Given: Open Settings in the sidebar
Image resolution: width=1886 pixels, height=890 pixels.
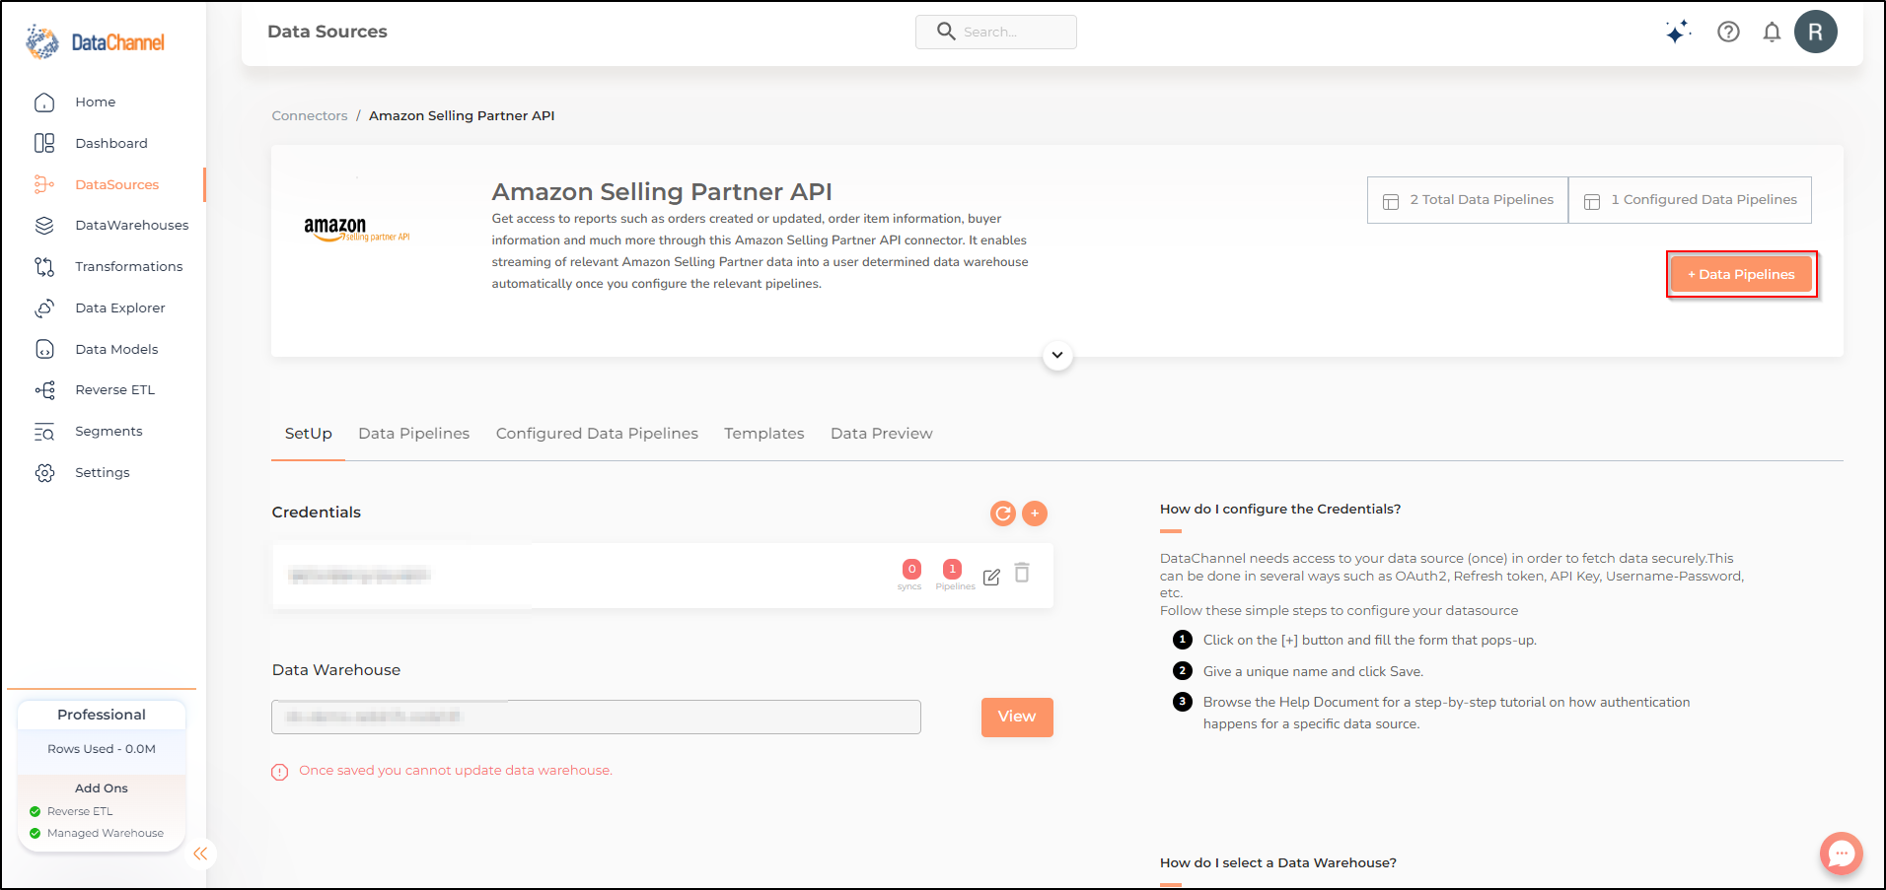Looking at the screenshot, I should coord(103,473).
